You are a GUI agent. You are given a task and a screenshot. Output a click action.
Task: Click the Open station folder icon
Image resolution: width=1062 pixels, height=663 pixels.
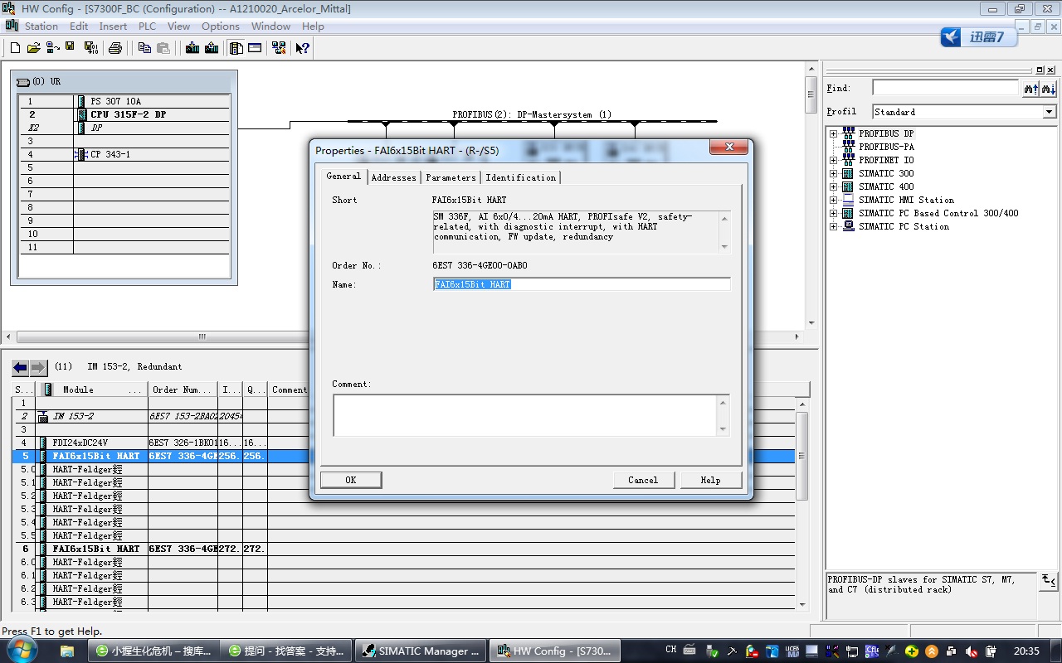click(33, 48)
